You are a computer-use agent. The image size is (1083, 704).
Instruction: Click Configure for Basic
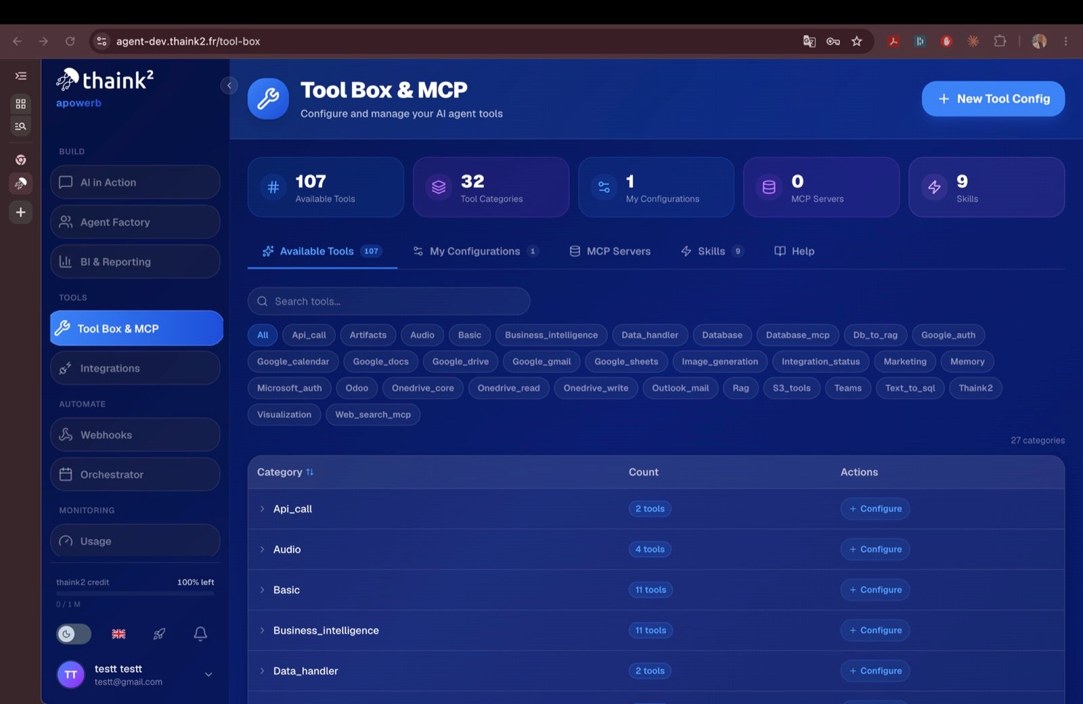(875, 590)
